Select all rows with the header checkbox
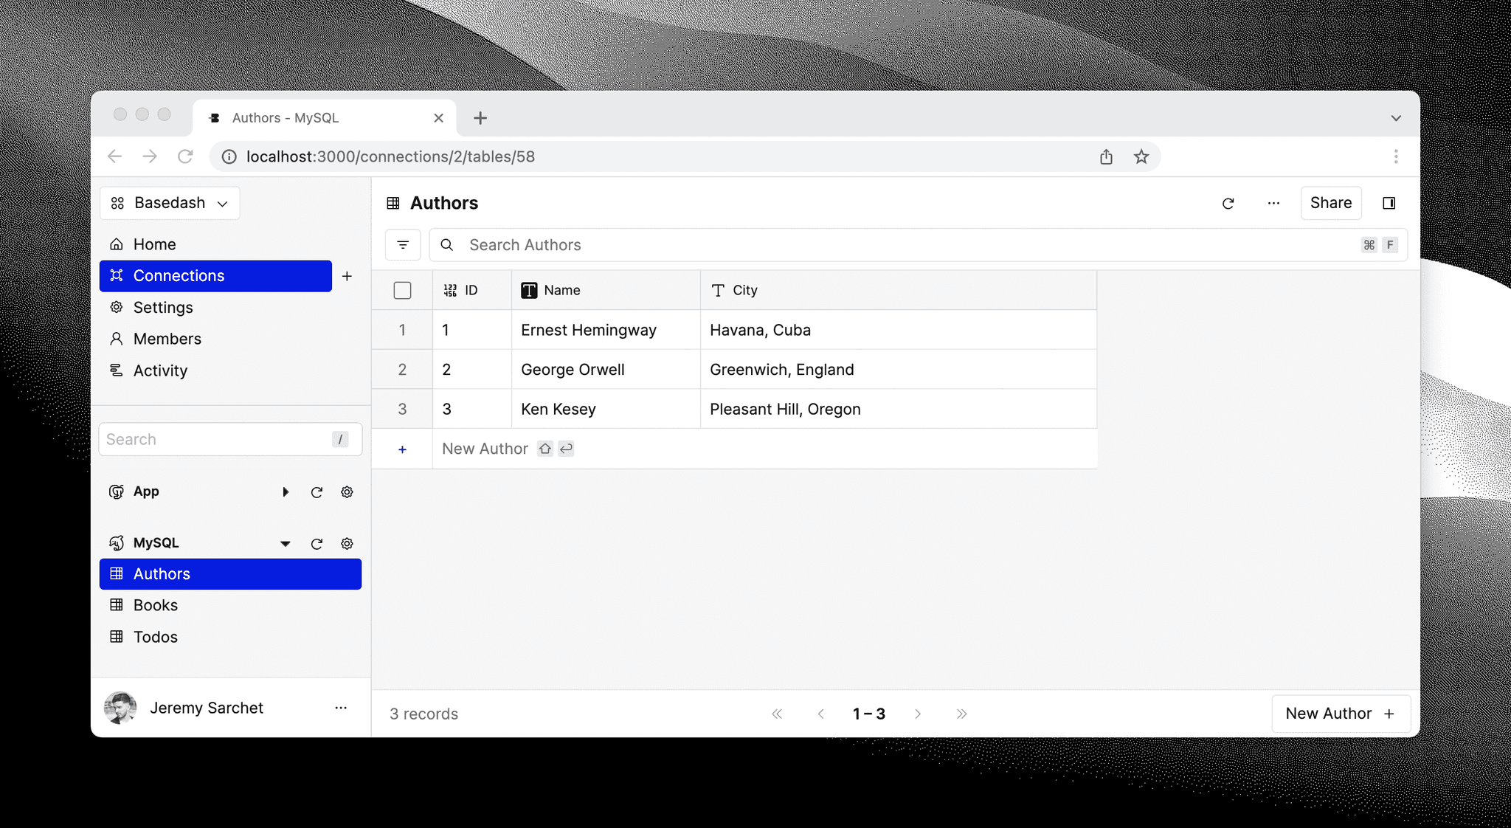The image size is (1511, 828). [402, 290]
